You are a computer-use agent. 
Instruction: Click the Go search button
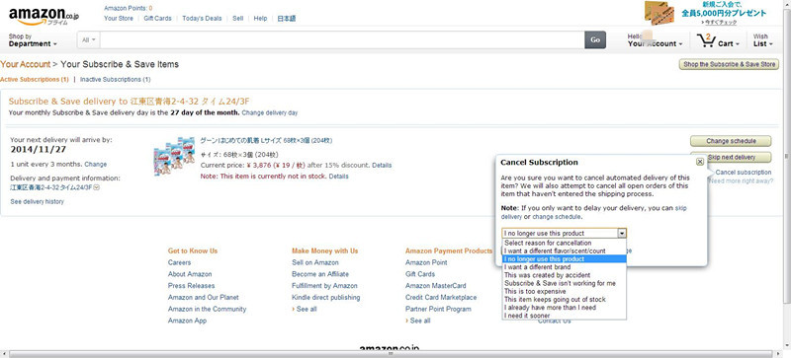tap(595, 39)
